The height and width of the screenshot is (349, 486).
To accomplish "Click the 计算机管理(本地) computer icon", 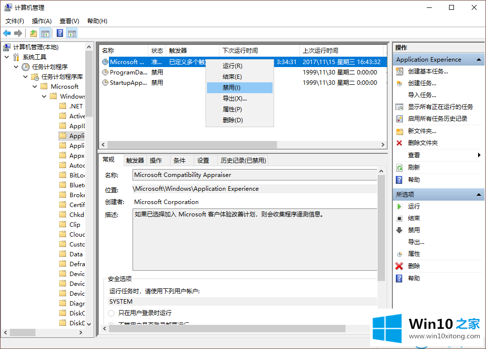I will (7, 47).
